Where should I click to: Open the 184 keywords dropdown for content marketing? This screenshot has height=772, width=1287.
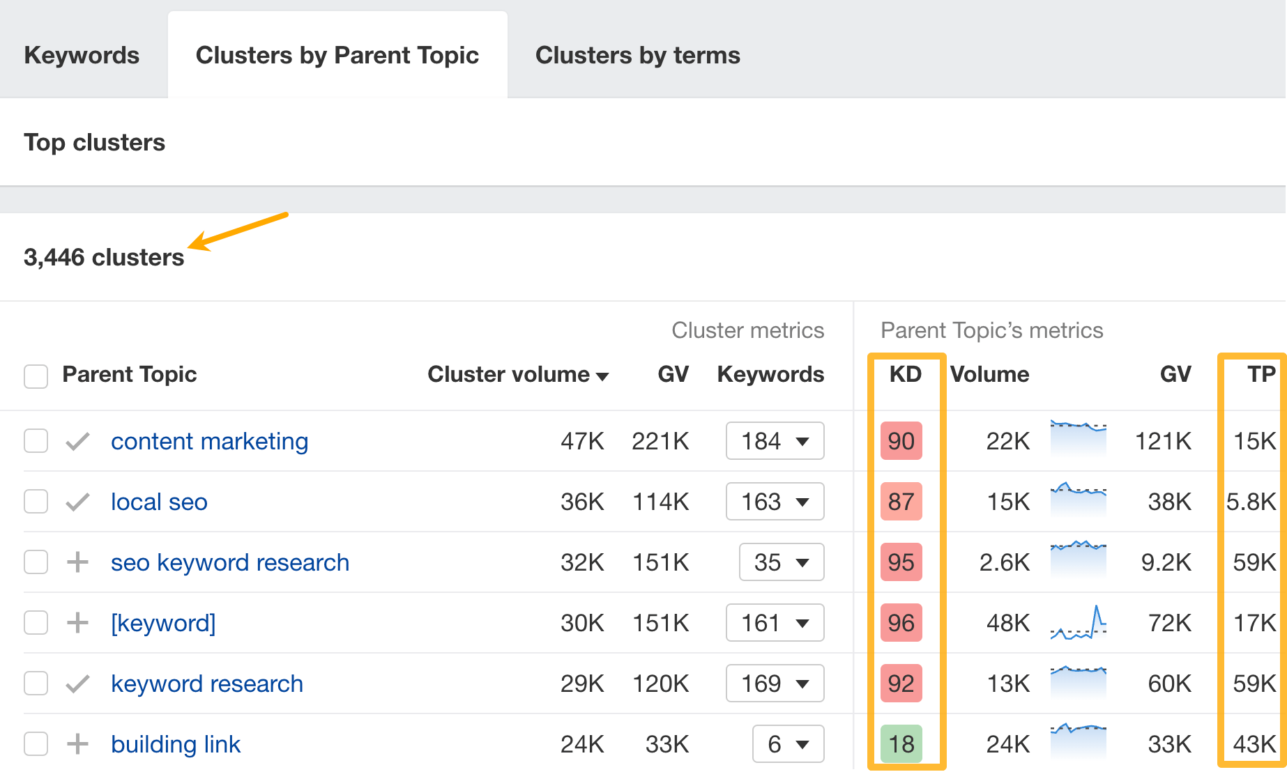(775, 440)
